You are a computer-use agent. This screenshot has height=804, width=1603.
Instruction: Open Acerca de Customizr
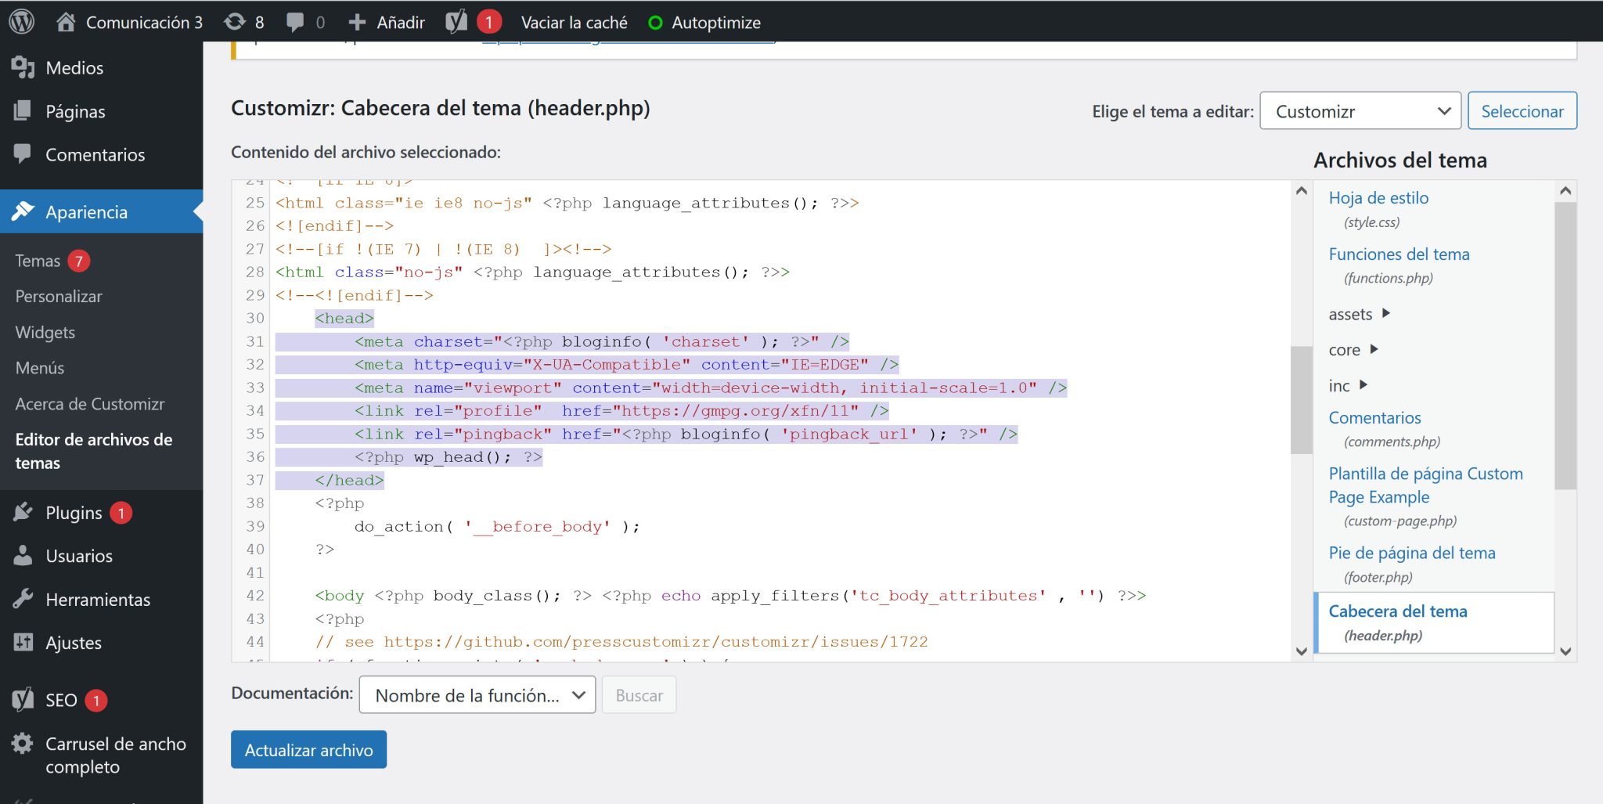pos(90,403)
